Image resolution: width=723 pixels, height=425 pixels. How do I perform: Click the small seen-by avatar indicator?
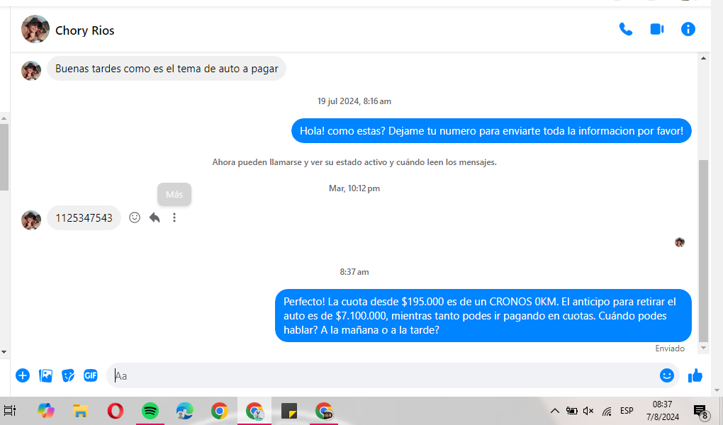coord(680,242)
